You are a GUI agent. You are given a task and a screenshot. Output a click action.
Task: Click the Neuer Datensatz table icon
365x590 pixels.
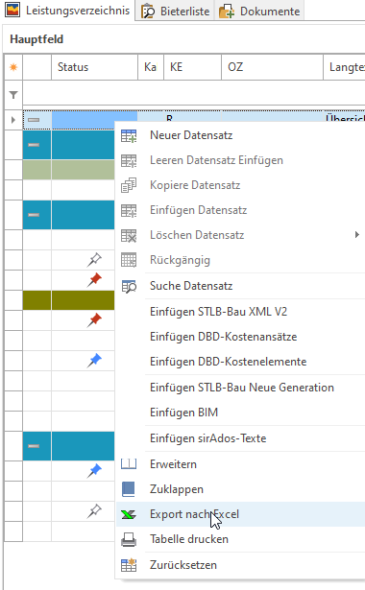point(129,136)
